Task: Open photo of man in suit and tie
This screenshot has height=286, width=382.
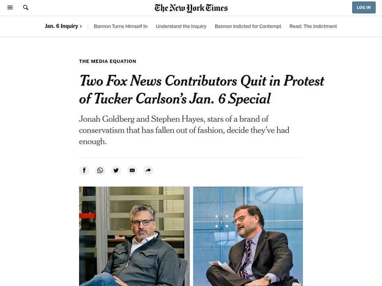Action: point(248,236)
